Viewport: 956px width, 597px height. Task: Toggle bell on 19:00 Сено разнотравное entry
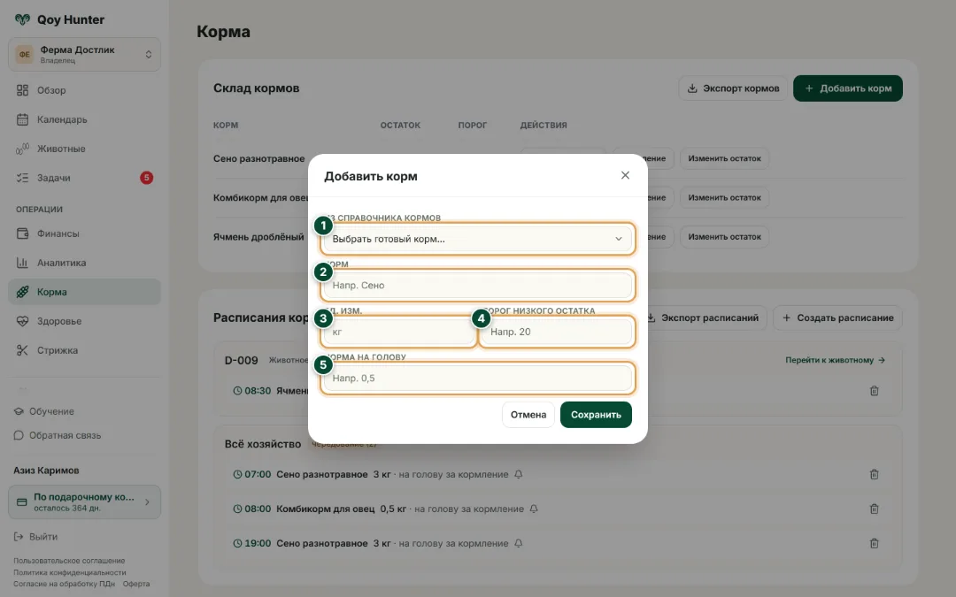click(x=518, y=543)
